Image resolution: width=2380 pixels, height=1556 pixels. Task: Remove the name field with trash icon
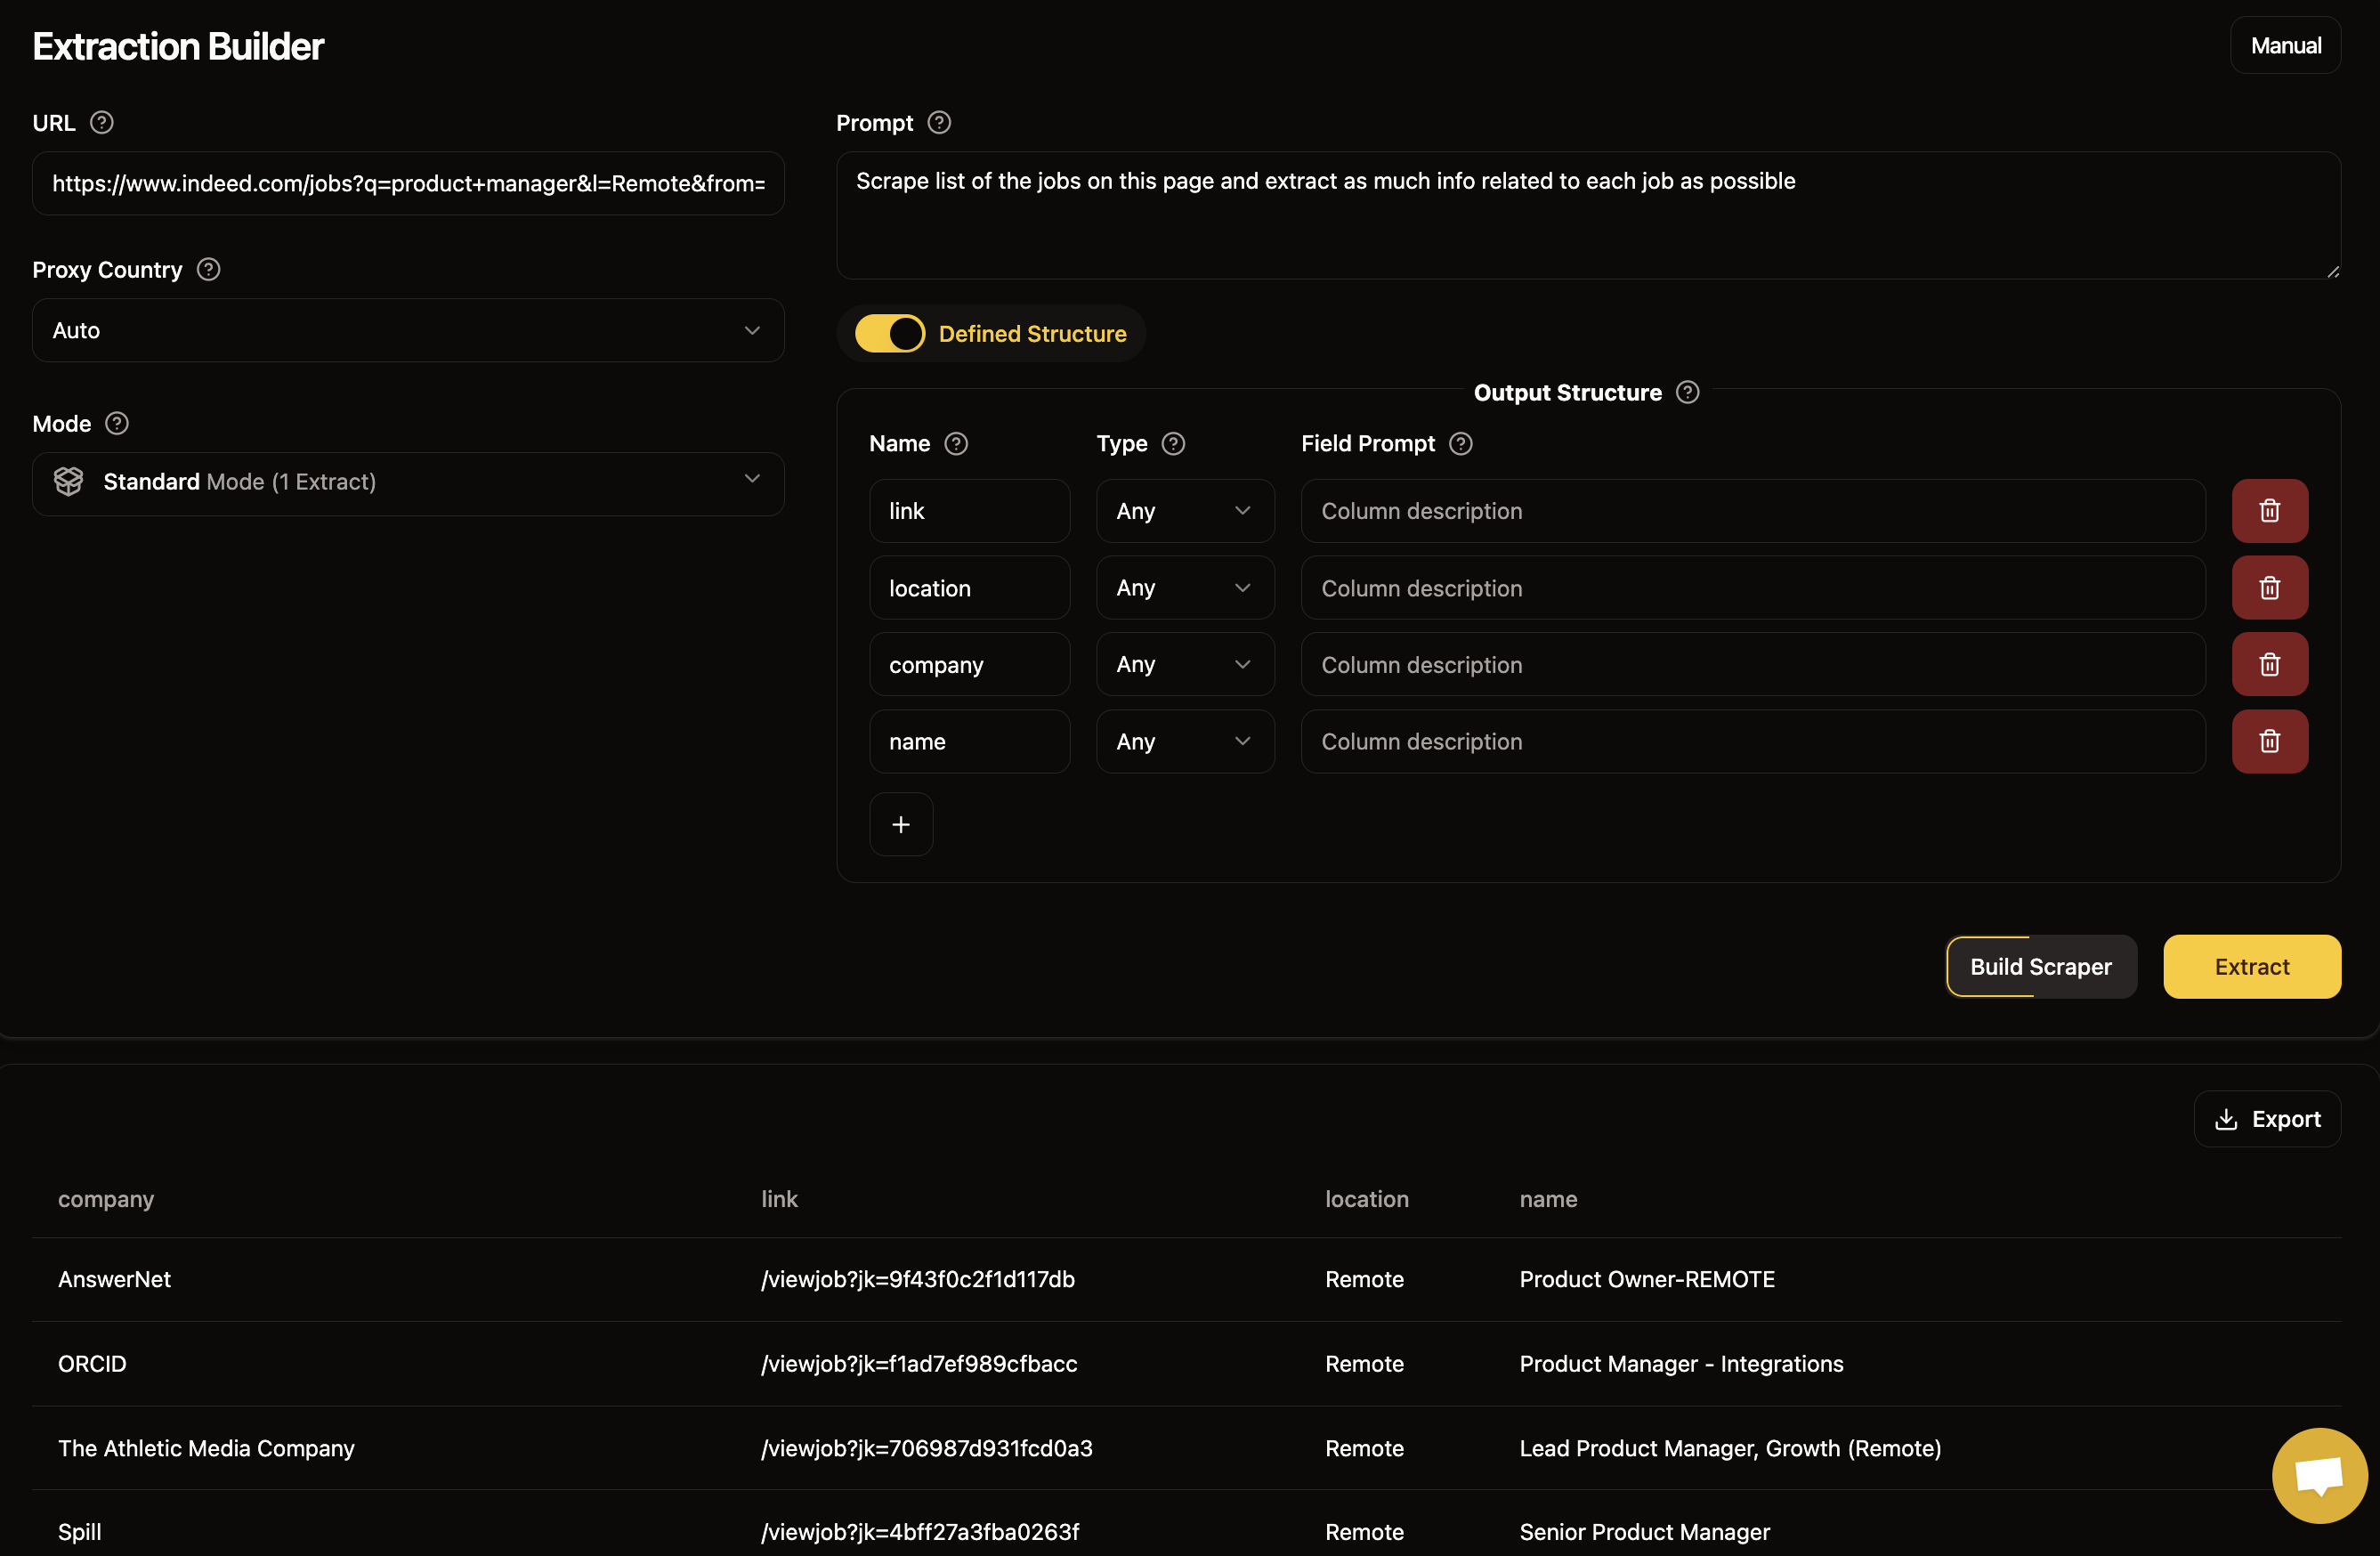pyautogui.click(x=2269, y=741)
